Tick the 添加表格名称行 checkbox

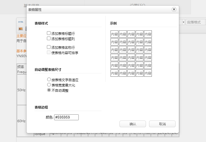[49, 47]
